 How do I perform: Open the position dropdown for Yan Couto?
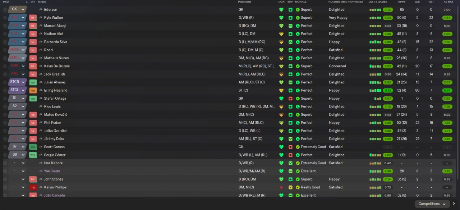click(17, 171)
